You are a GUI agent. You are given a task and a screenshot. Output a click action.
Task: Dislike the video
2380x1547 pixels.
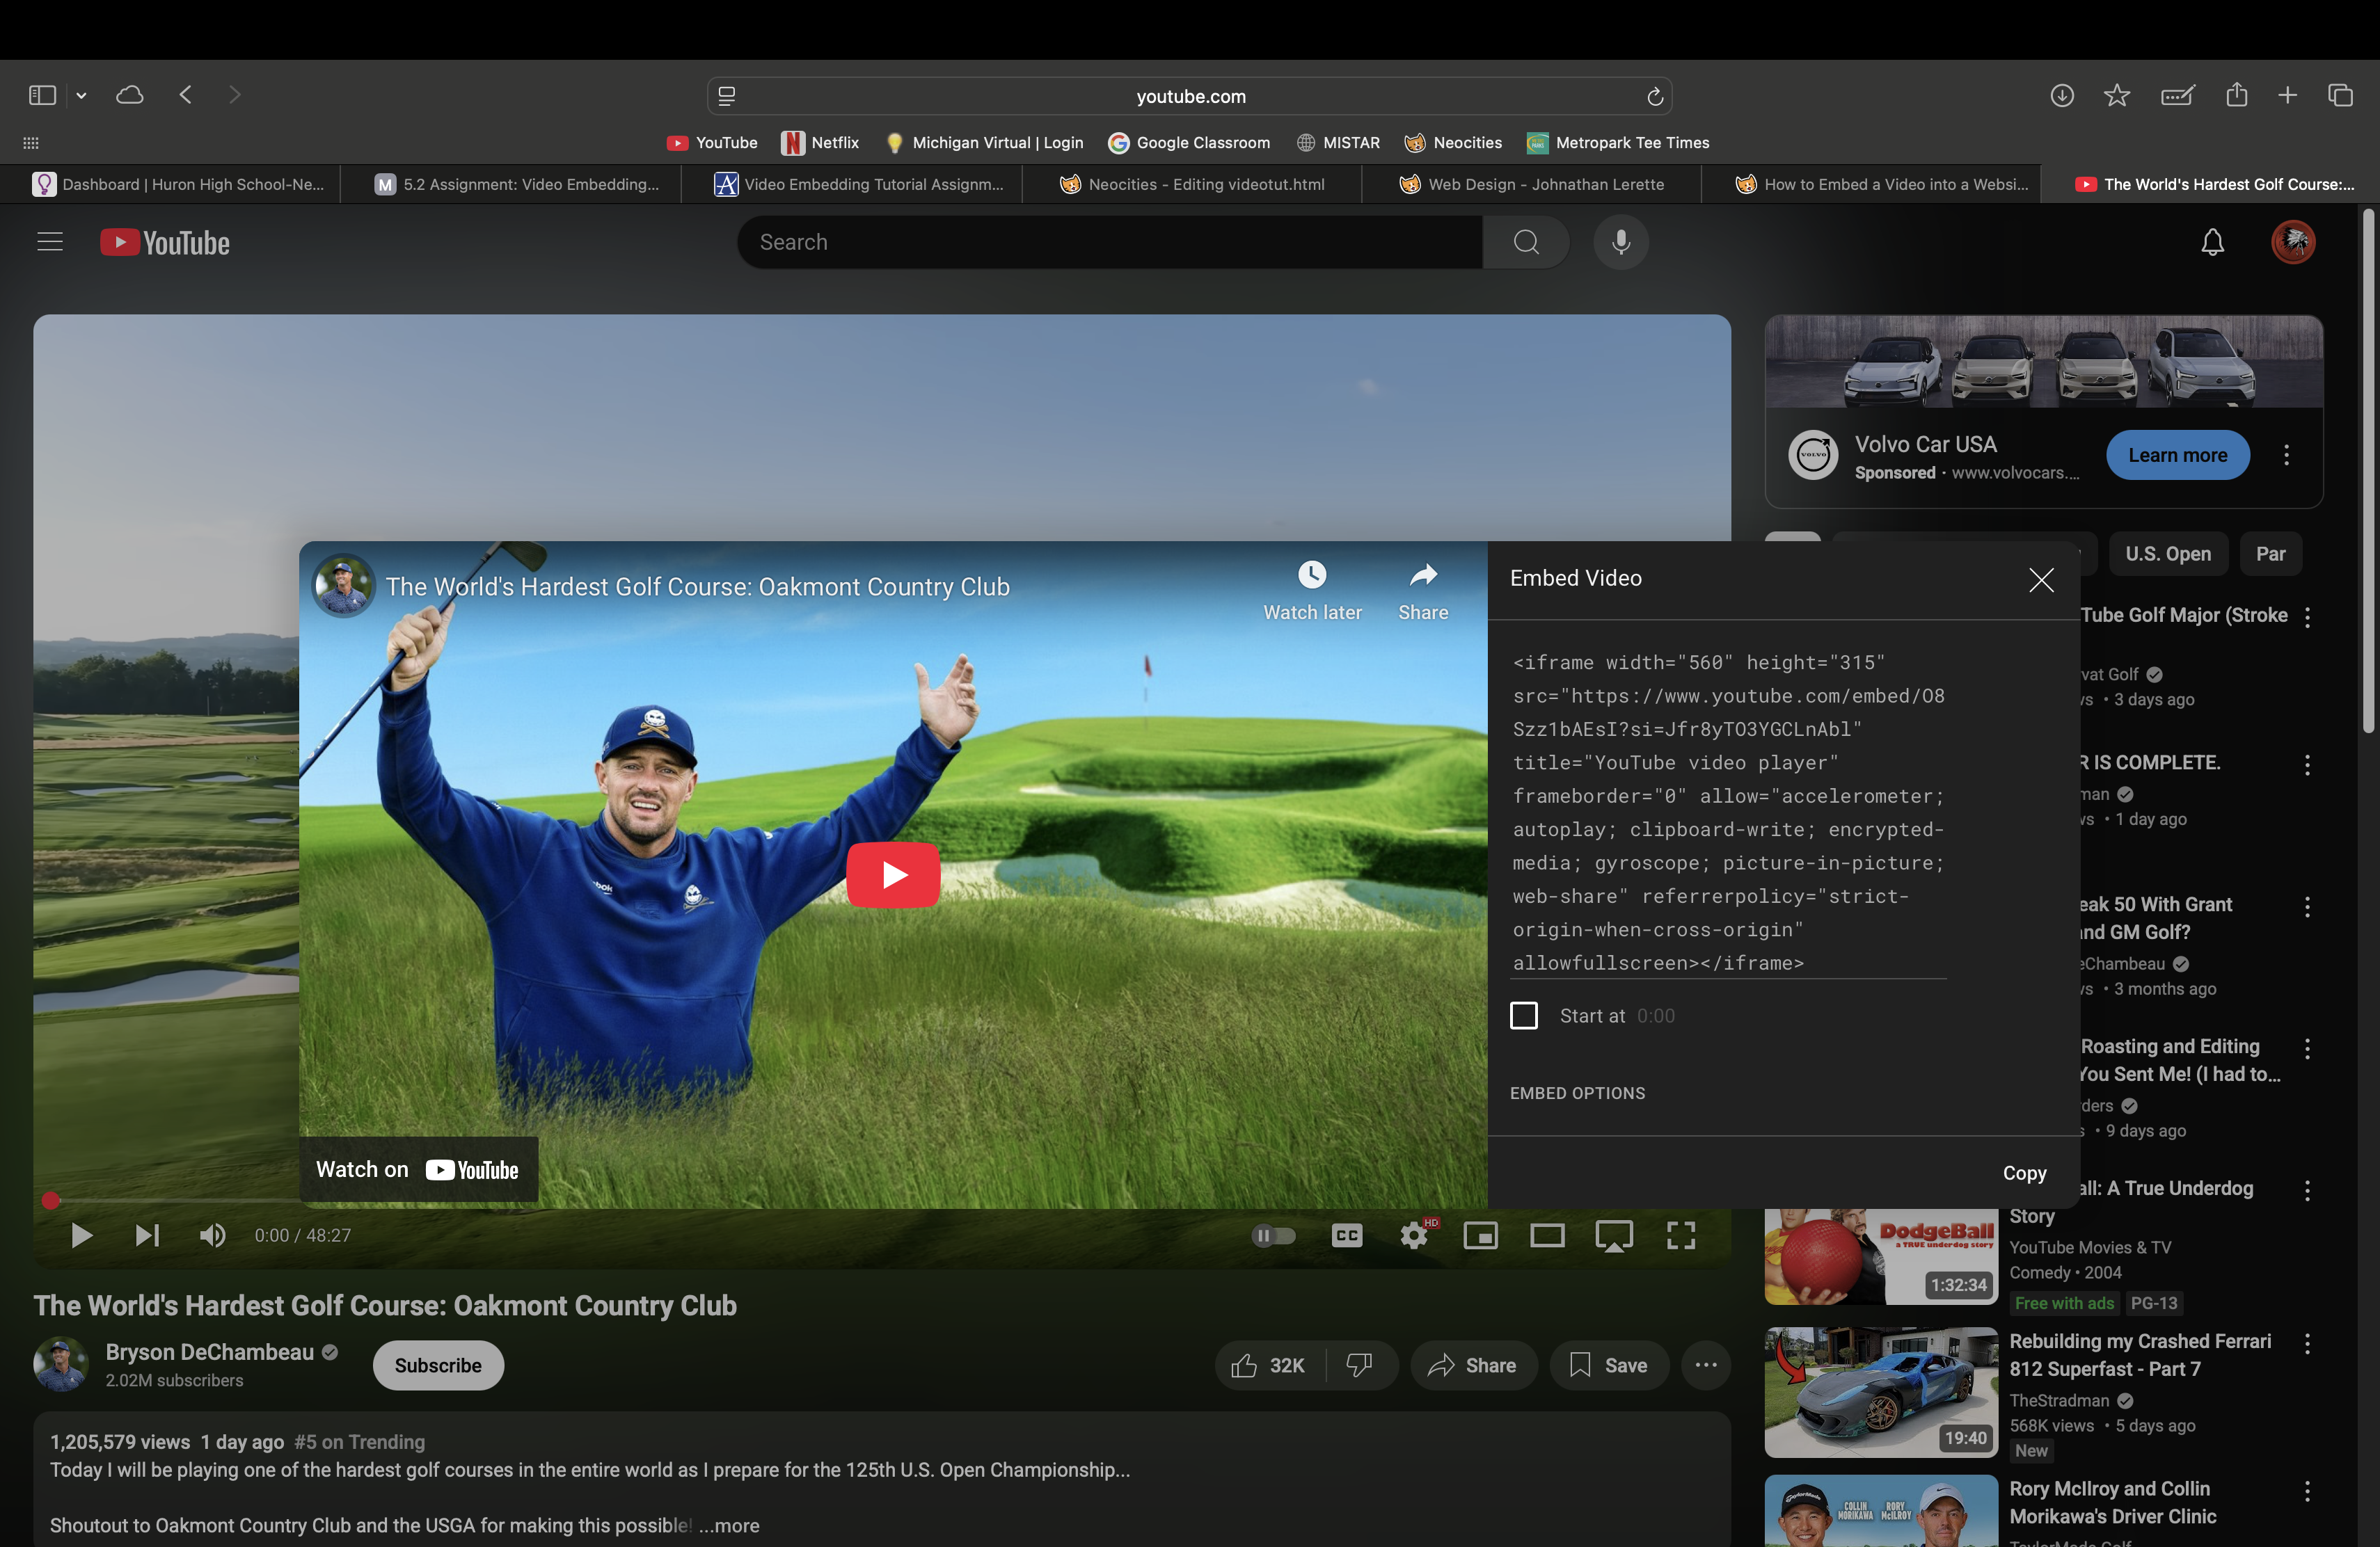tap(1360, 1365)
